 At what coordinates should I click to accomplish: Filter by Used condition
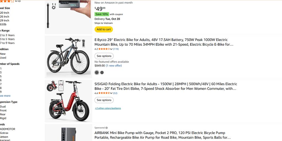coord(3,58)
